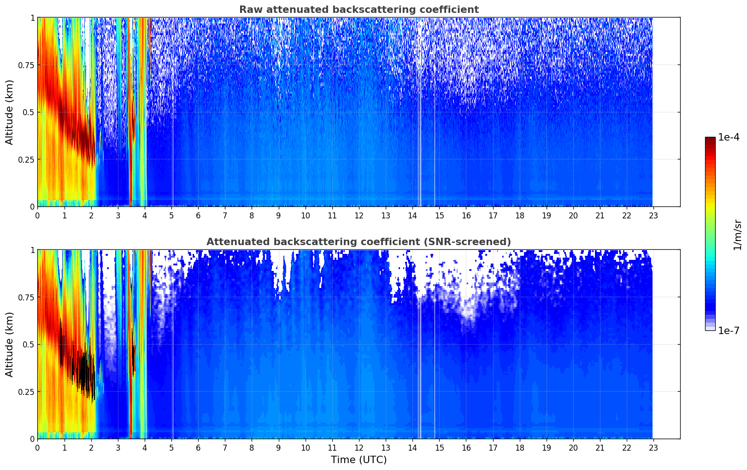Screen dimensions: 747x470
Task: Click the "Time (UTC)" axis label
Action: (x=359, y=460)
